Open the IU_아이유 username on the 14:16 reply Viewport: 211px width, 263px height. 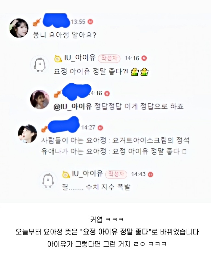pyautogui.click(x=80, y=58)
